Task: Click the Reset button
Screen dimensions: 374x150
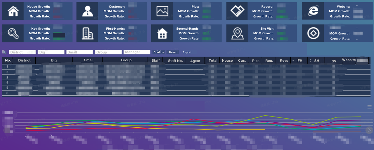Action: click(x=173, y=52)
